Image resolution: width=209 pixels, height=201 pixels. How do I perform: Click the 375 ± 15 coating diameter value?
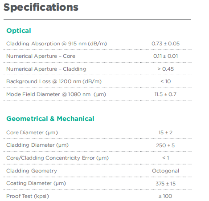coord(165,184)
